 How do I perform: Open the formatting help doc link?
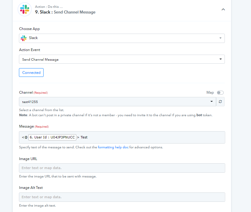point(113,147)
